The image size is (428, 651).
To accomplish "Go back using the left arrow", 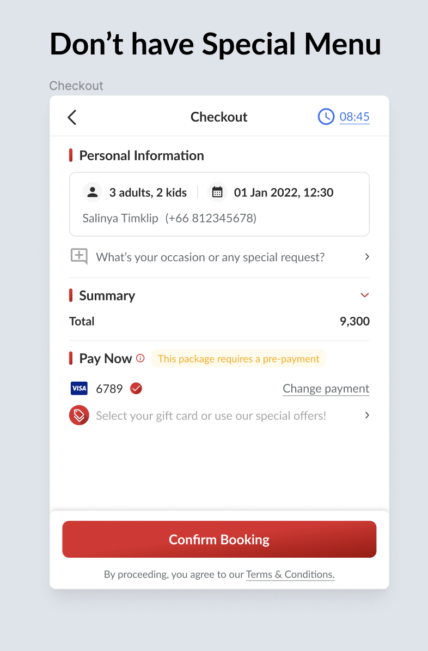I will click(x=72, y=117).
